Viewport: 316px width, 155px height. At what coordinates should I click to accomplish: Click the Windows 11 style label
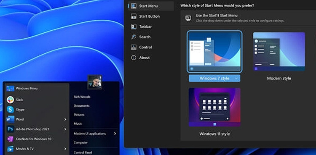tap(214, 134)
